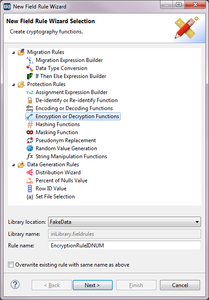The width and height of the screenshot is (209, 300).
Task: Collapse the Protection Rules tree node
Action: [13, 85]
